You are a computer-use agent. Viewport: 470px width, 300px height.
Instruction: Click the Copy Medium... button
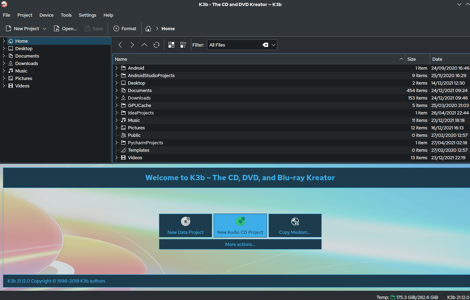[x=295, y=225]
